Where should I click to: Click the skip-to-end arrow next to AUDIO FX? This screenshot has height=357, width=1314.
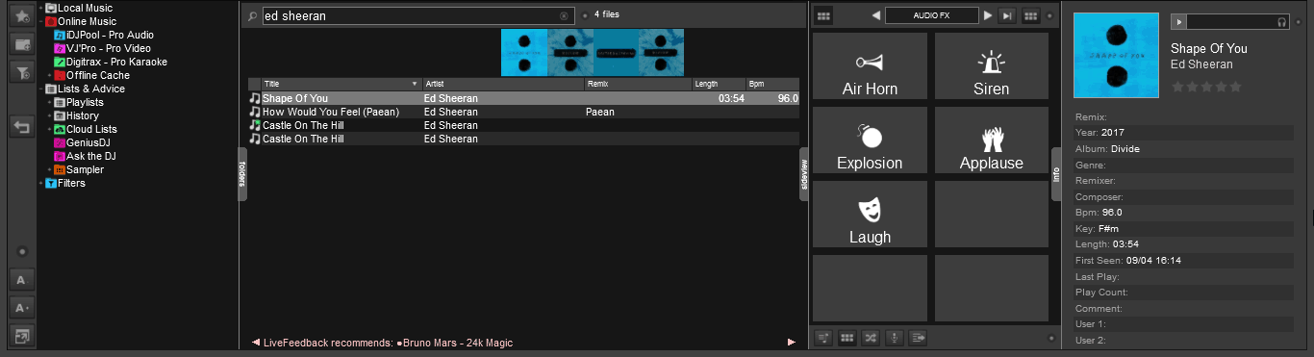click(1007, 15)
